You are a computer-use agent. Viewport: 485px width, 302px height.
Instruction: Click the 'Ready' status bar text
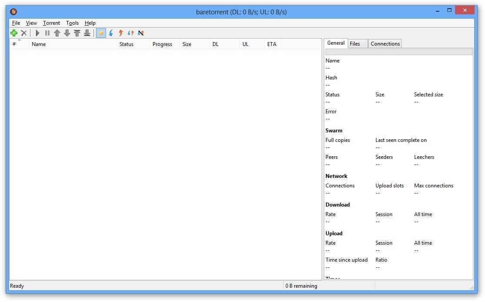(x=17, y=286)
